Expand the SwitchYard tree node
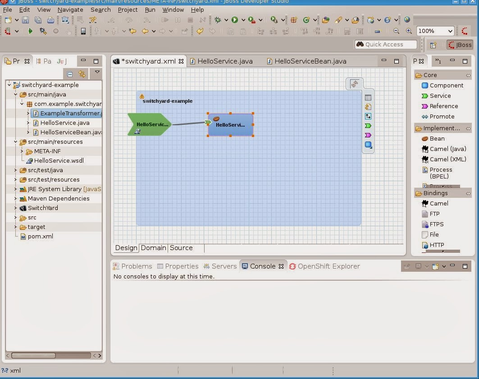 tap(16, 208)
